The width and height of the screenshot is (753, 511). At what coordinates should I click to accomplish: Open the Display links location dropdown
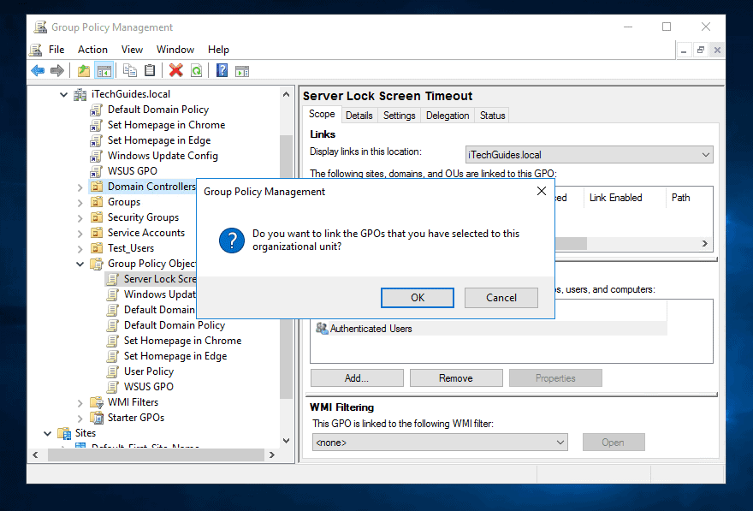pos(705,155)
